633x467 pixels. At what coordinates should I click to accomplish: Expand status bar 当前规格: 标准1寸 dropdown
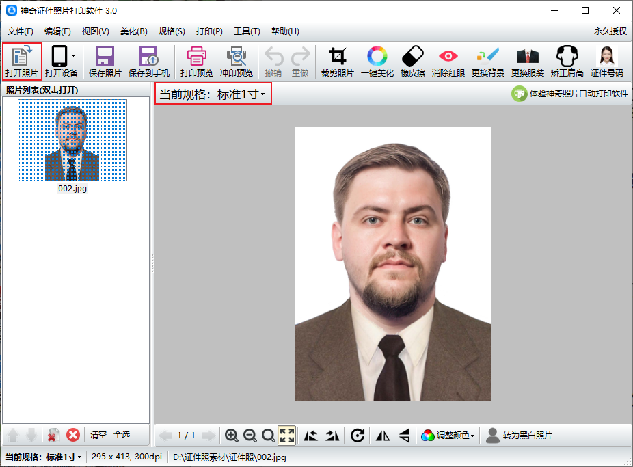tap(43, 457)
